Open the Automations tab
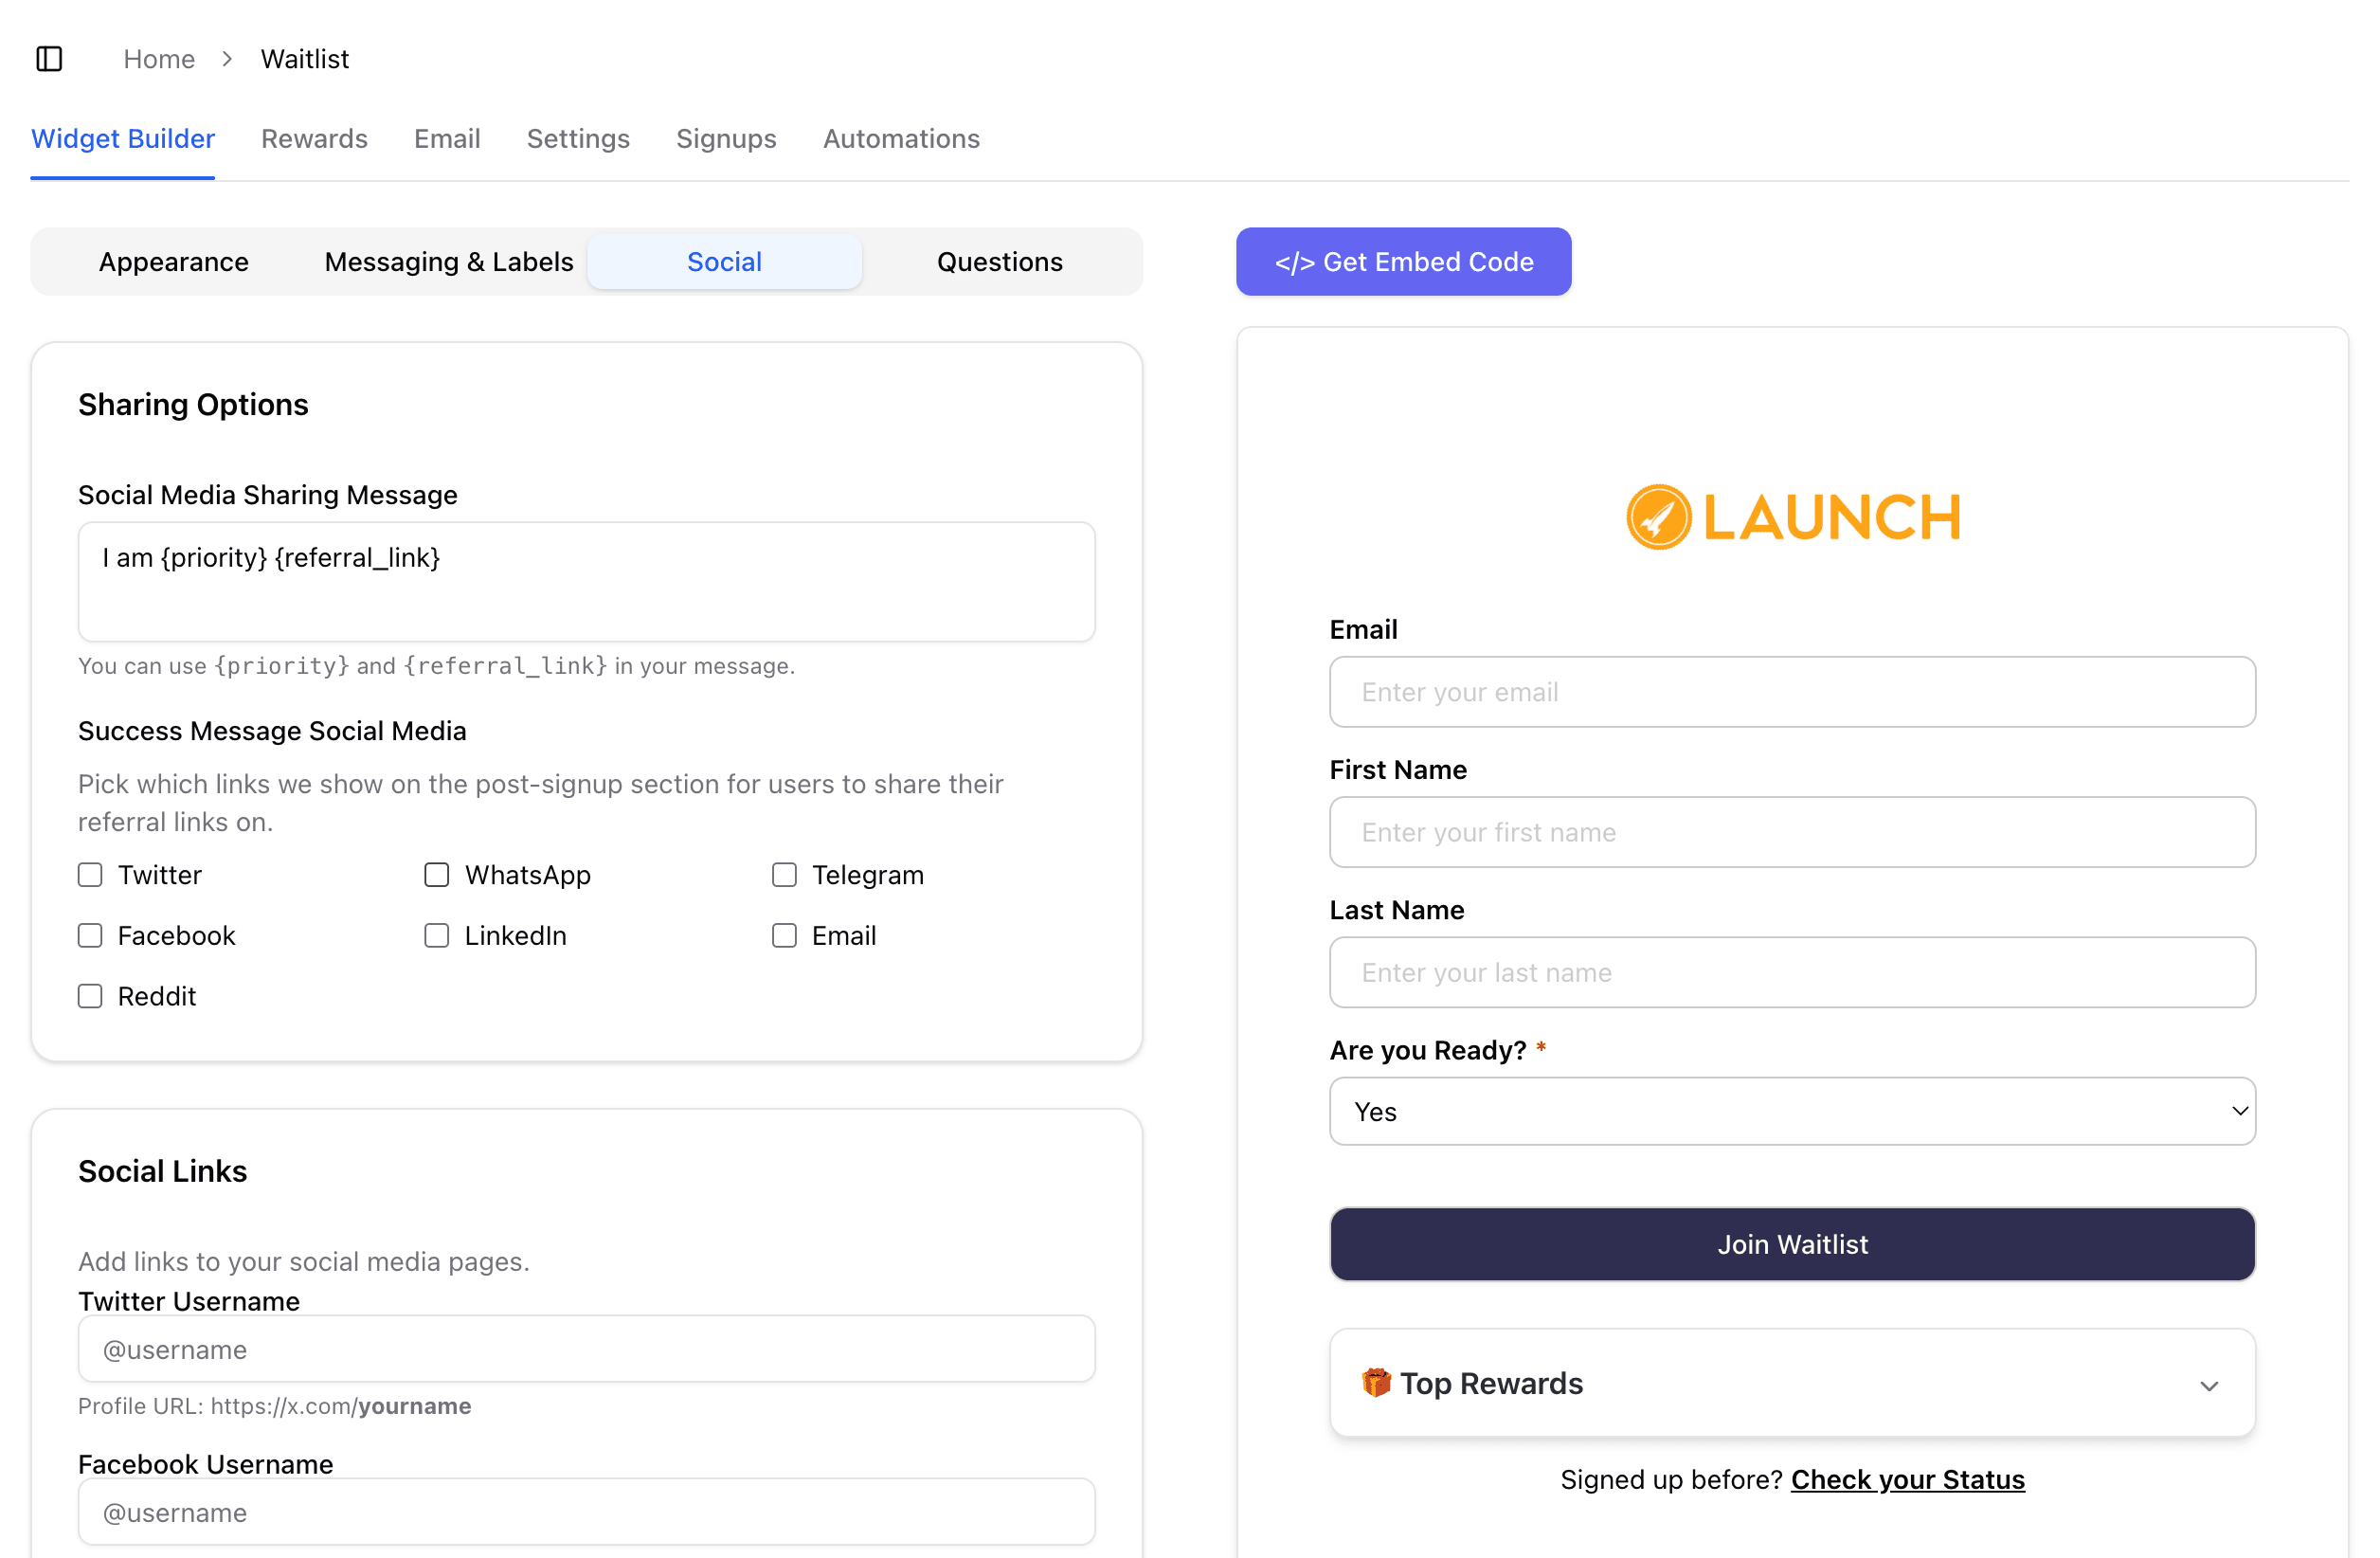This screenshot has height=1558, width=2380. [900, 138]
